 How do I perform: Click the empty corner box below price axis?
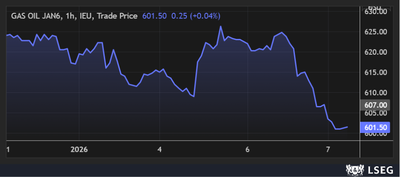click(376, 150)
